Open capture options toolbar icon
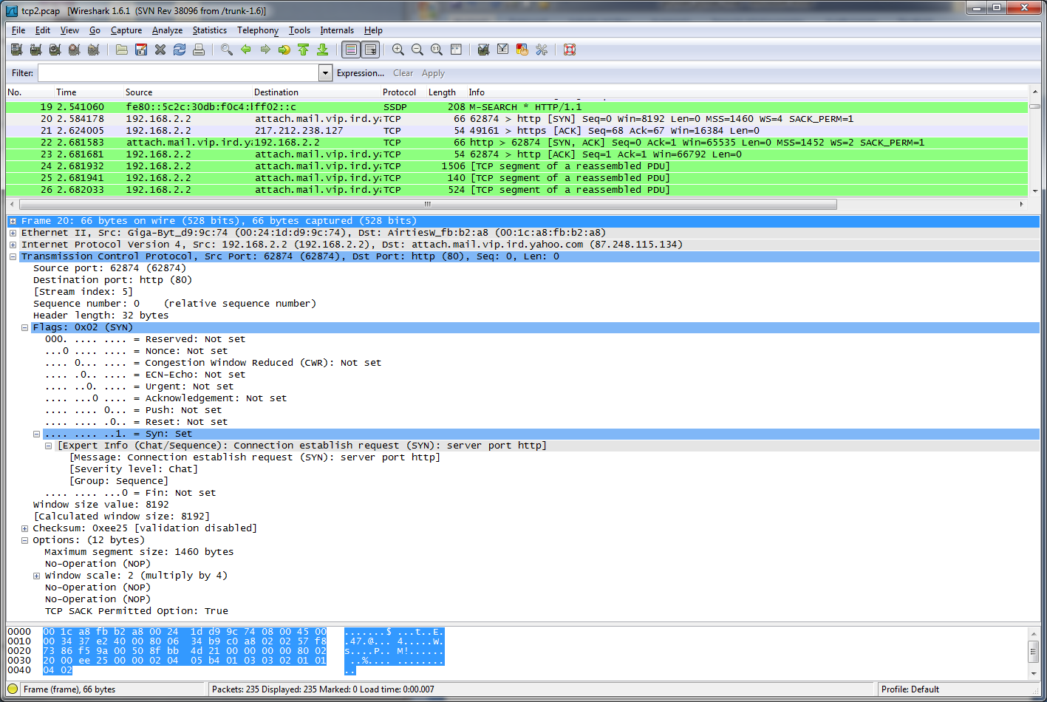This screenshot has height=702, width=1047. (x=35, y=50)
